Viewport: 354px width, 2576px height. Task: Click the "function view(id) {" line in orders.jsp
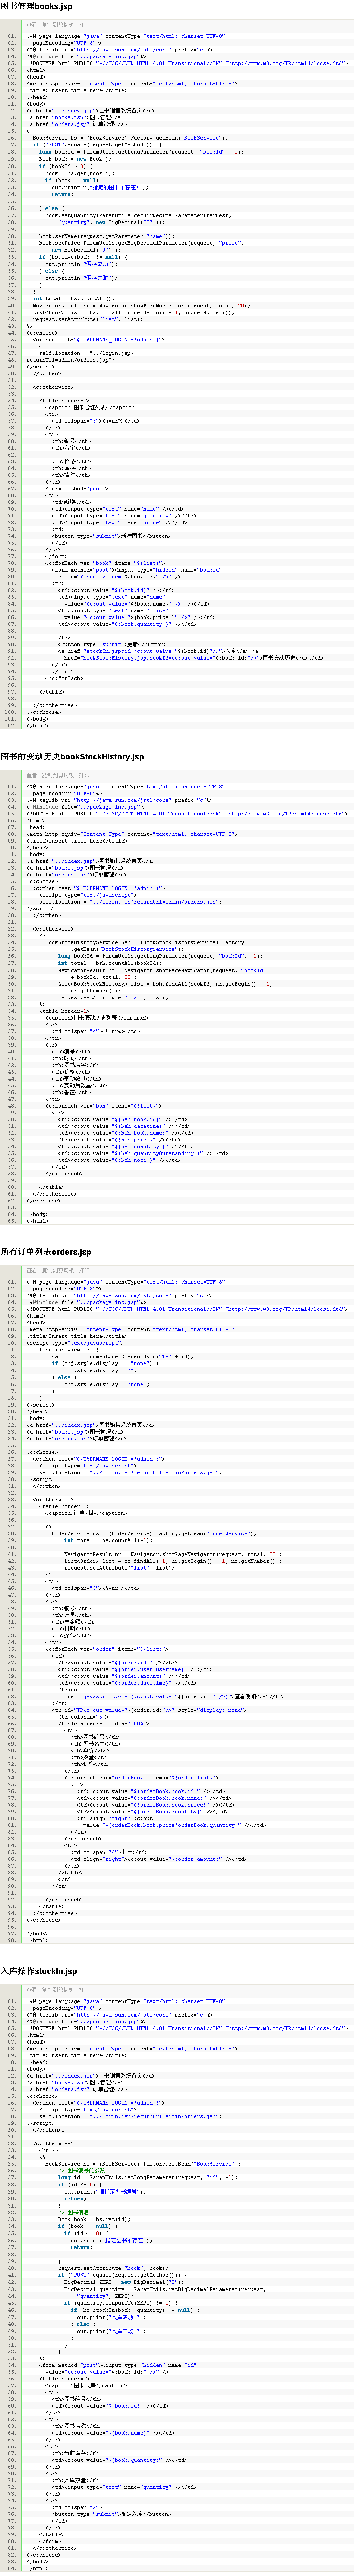tap(72, 1349)
